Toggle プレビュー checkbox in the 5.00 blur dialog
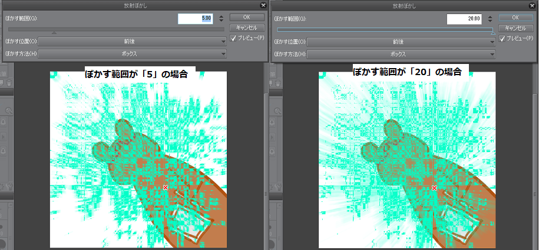This screenshot has height=250, width=539. [233, 38]
